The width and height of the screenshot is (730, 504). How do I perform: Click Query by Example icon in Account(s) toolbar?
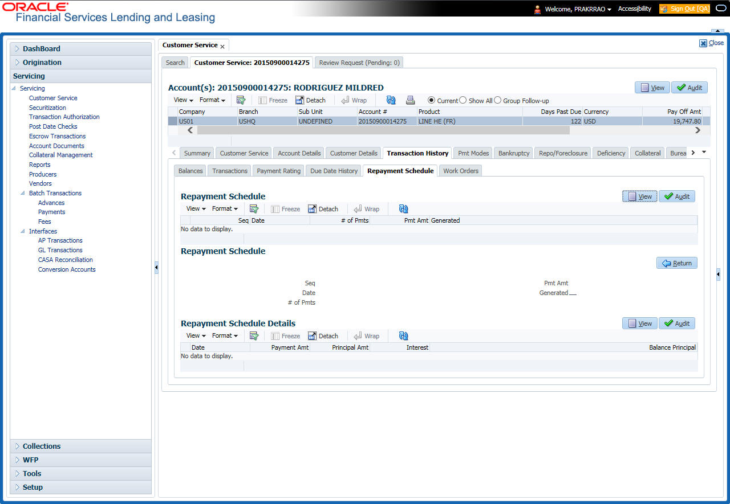pos(241,100)
